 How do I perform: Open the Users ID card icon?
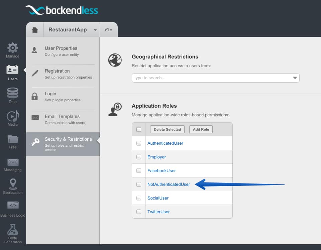[x=12, y=70]
